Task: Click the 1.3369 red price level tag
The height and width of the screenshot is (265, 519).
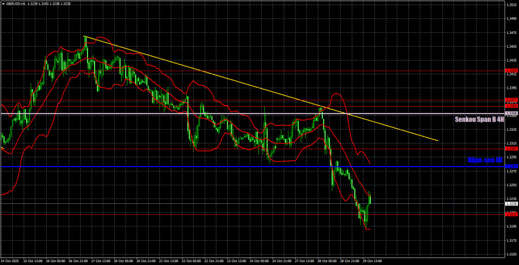Action: [511, 106]
